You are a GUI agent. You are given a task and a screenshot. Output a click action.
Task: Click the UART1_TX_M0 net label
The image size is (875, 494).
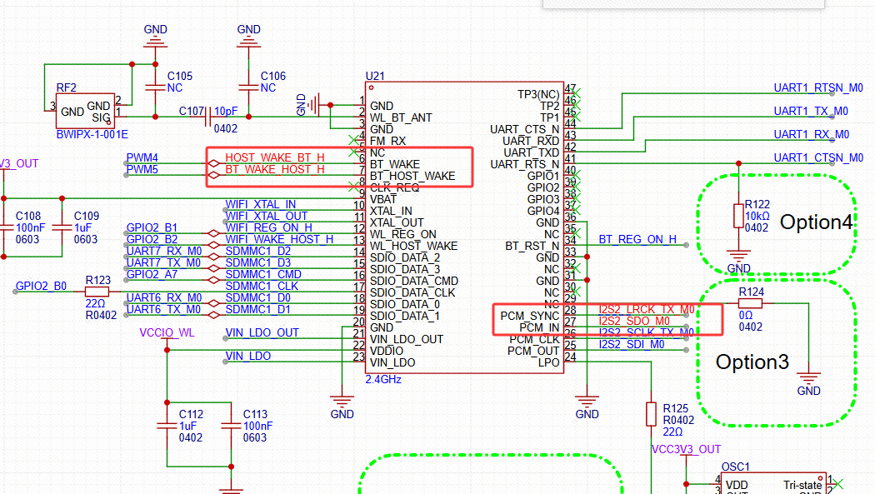click(811, 111)
